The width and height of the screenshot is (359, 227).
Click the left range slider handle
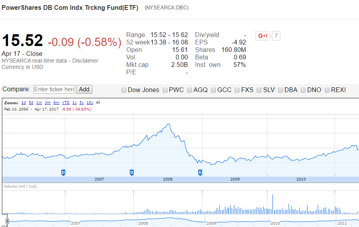pyautogui.click(x=7, y=220)
